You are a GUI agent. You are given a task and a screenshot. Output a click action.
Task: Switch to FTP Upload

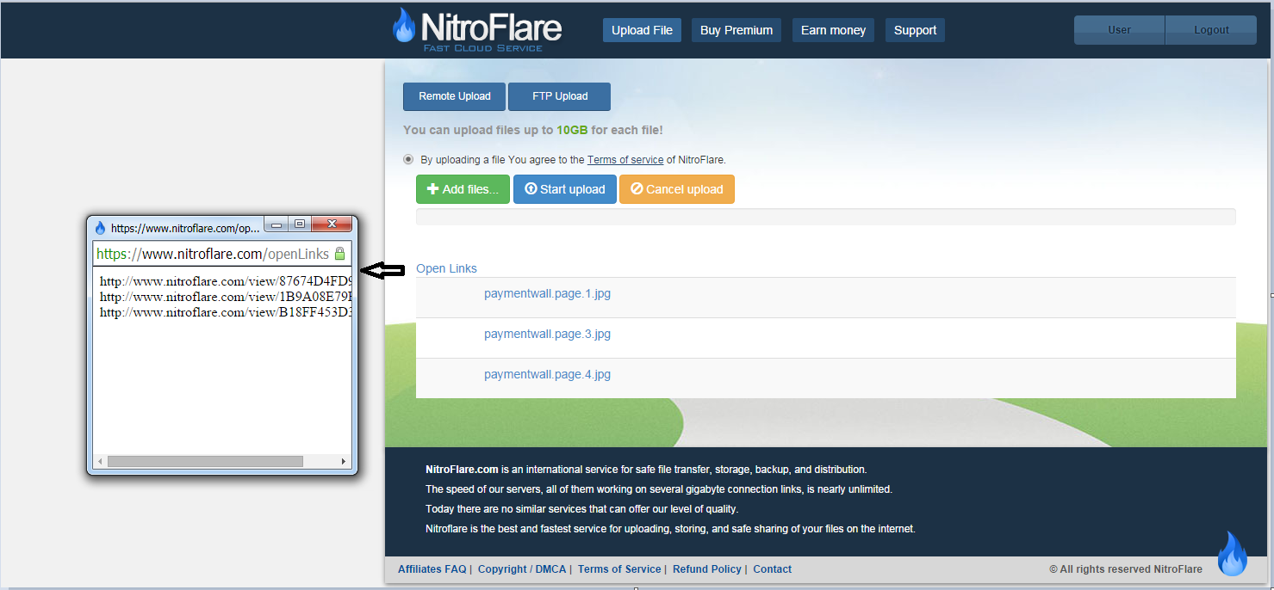pyautogui.click(x=560, y=96)
